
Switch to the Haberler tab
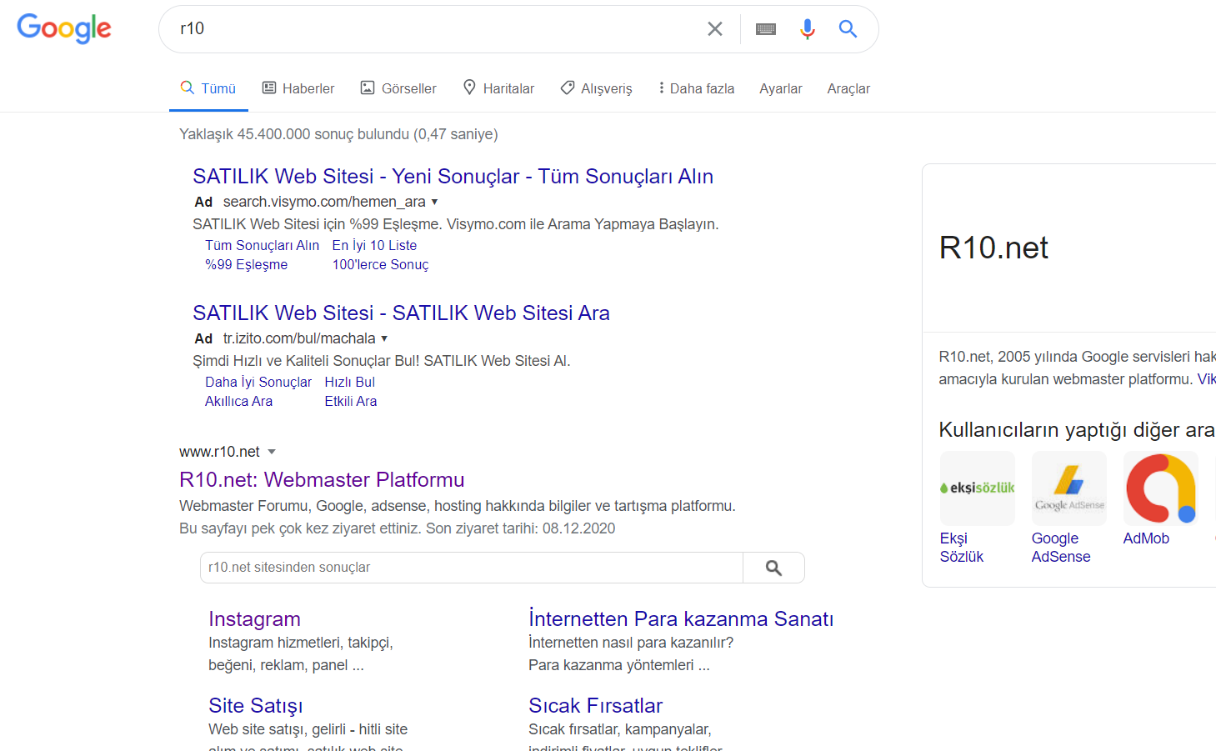(298, 88)
